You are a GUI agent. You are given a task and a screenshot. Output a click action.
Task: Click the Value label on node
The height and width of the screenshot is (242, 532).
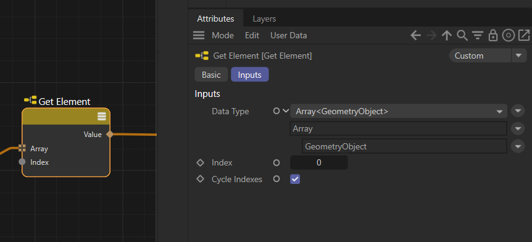[93, 135]
